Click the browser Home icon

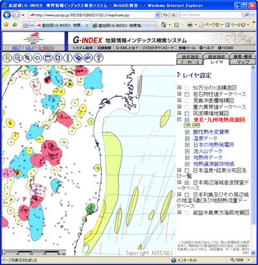click(164, 25)
